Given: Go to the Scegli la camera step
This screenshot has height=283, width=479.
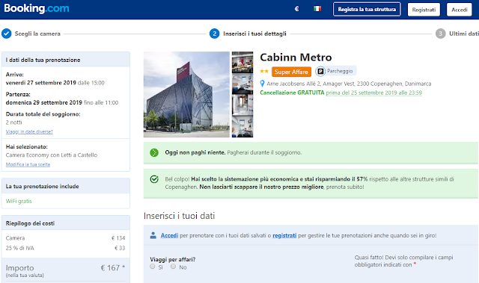Looking at the screenshot, I should tap(37, 34).
